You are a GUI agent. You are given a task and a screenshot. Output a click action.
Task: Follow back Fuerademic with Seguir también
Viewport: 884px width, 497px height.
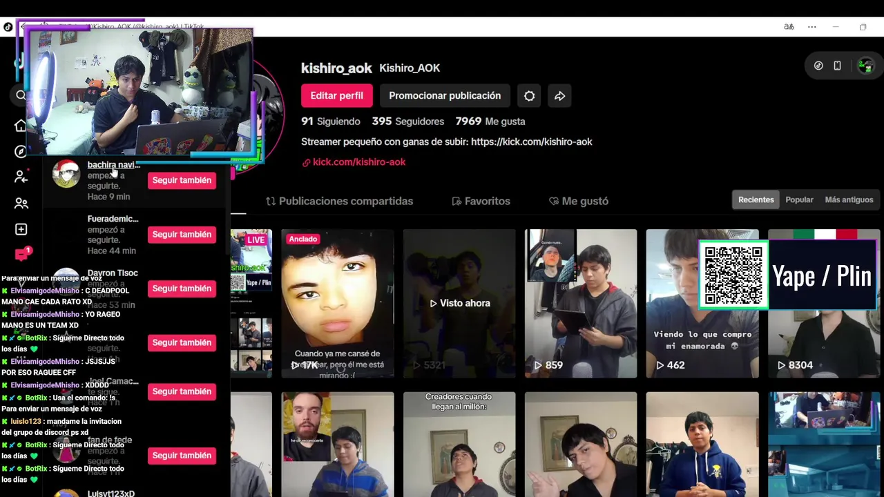tap(182, 235)
